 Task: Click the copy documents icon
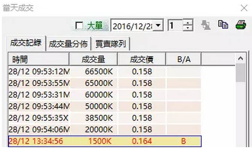[223, 24]
